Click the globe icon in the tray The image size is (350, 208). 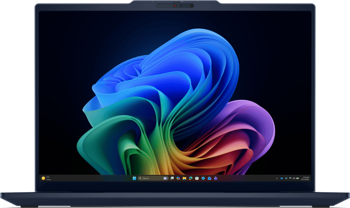286,178
